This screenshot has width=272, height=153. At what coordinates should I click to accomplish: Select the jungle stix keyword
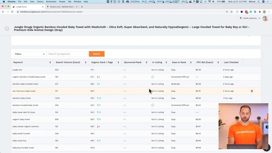[x=17, y=70]
